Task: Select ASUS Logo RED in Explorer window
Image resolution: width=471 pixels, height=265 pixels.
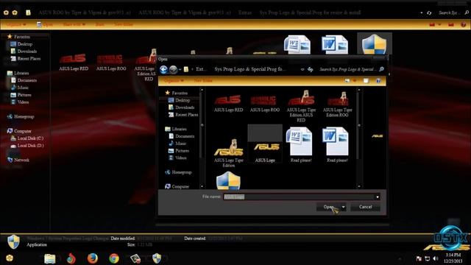Action: [74, 63]
